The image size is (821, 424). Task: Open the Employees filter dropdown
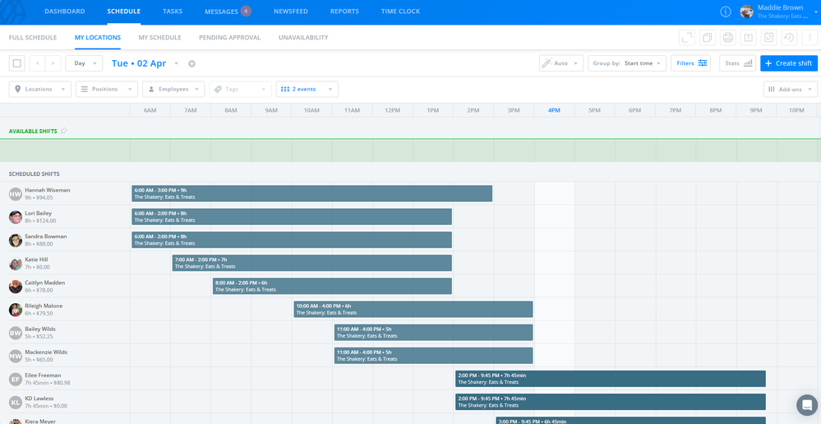(x=173, y=89)
